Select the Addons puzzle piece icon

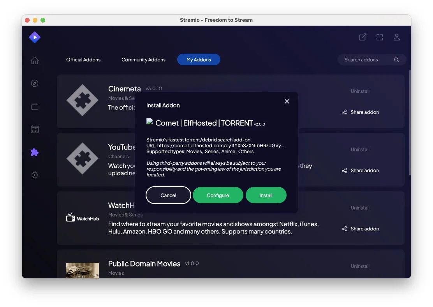pos(35,152)
